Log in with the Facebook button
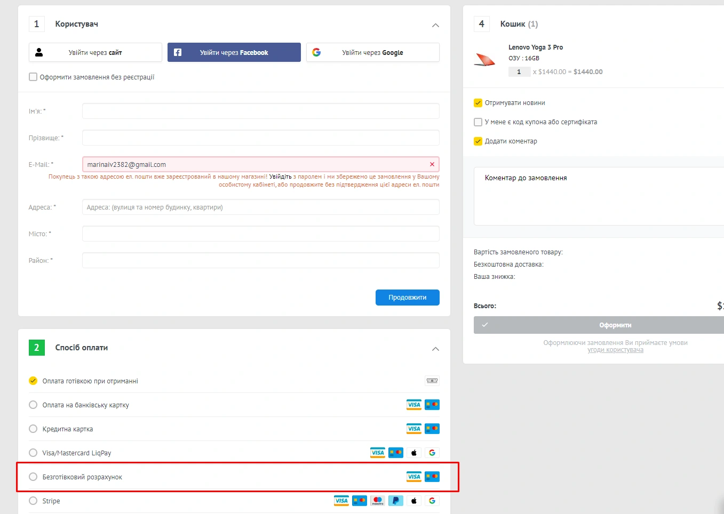The height and width of the screenshot is (514, 724). tap(234, 52)
